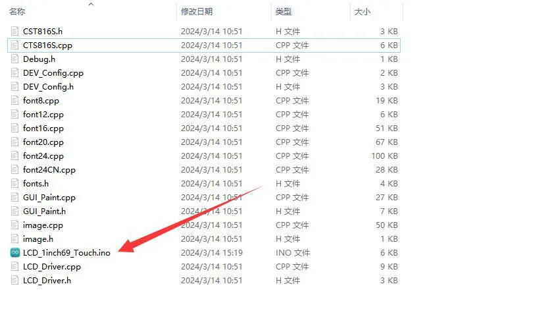Click the file icon beside font24.cpp
The image size is (554, 309).
coord(14,155)
